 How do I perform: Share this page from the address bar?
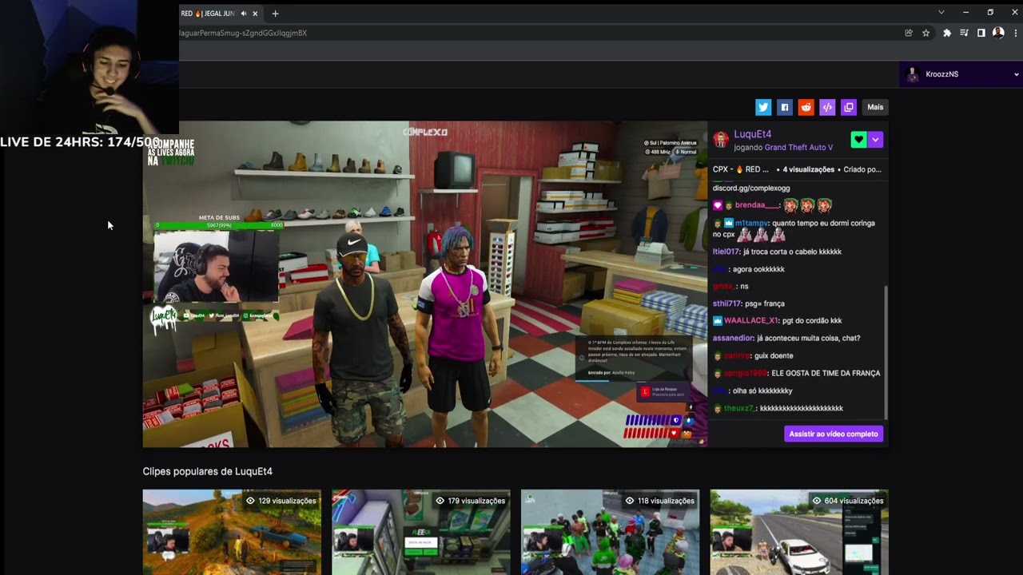point(909,33)
